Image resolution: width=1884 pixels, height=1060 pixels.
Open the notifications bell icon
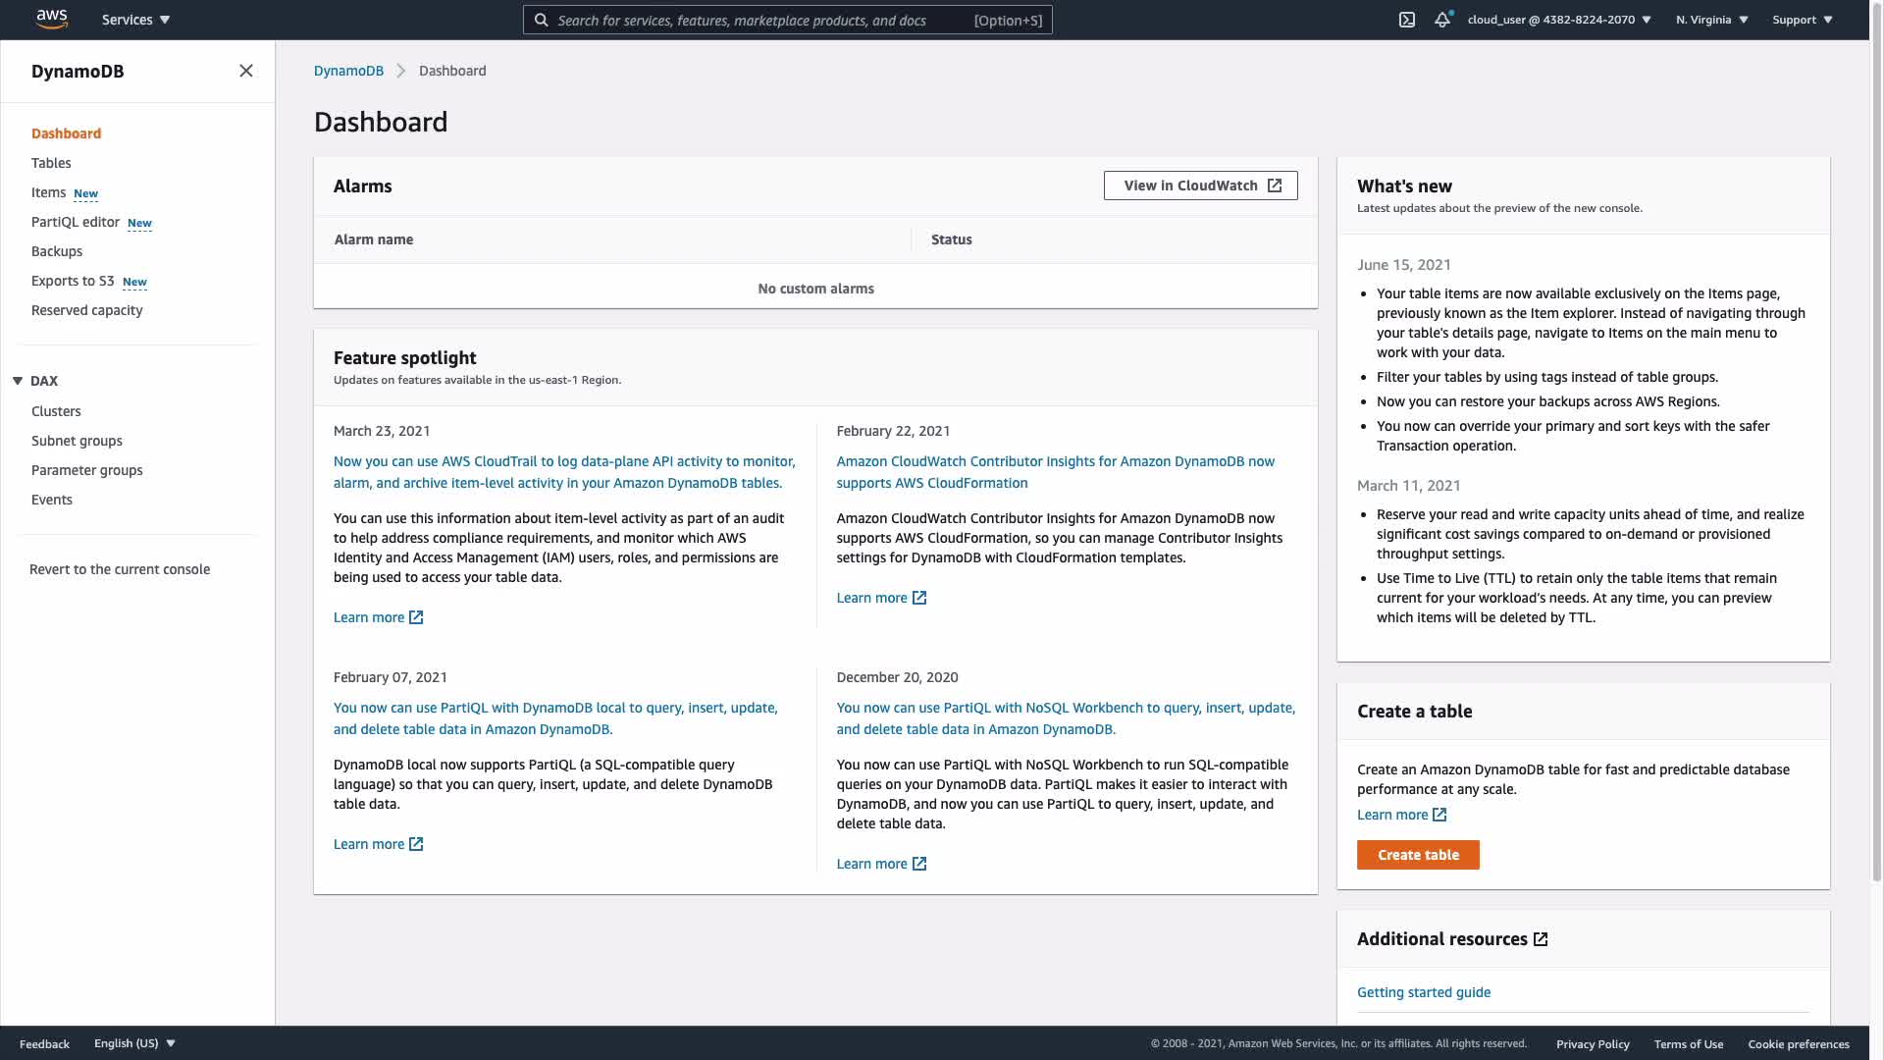coord(1441,20)
